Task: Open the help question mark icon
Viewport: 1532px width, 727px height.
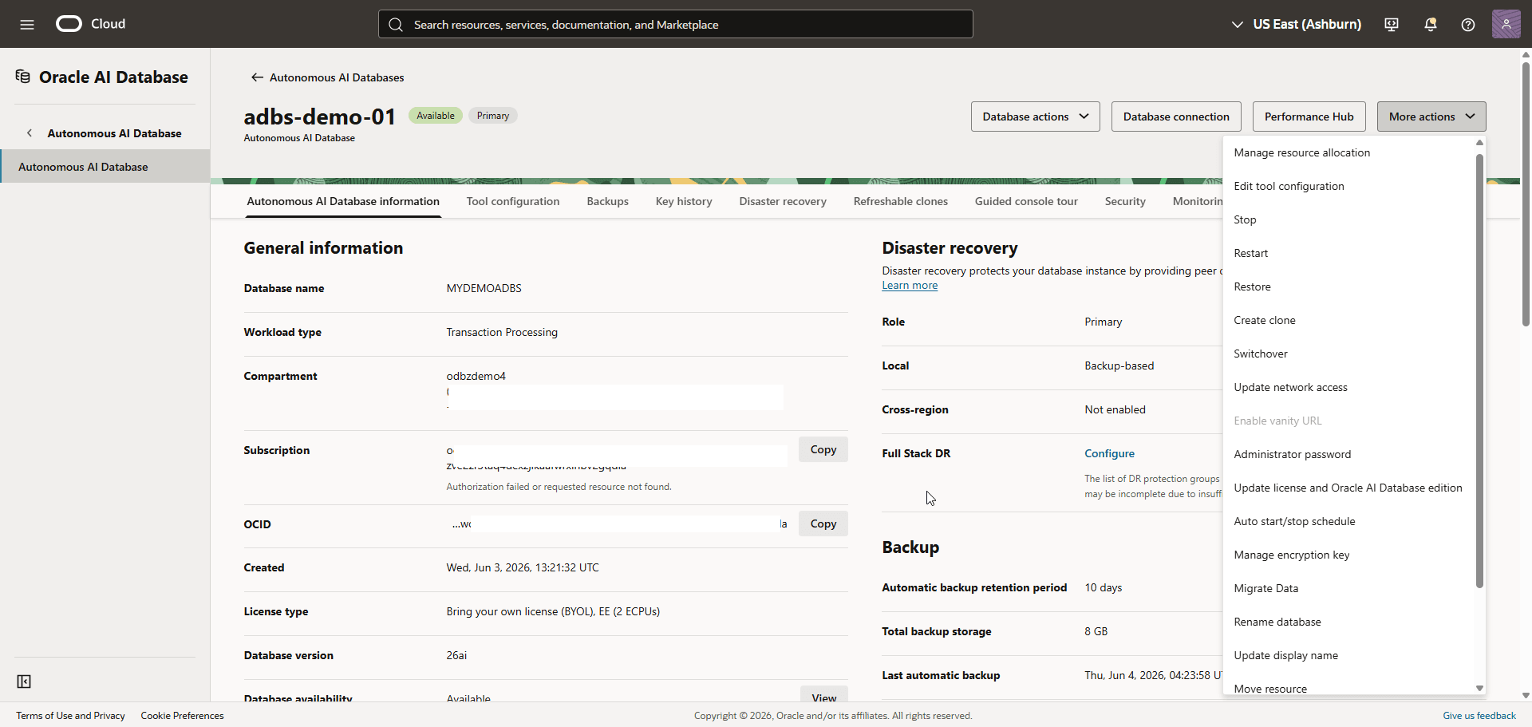Action: [x=1468, y=24]
